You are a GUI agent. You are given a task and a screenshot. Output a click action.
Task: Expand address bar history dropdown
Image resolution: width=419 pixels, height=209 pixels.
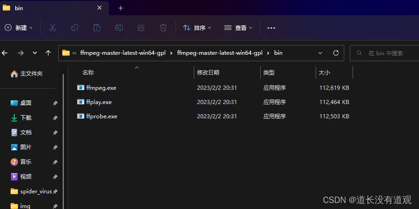click(x=320, y=53)
